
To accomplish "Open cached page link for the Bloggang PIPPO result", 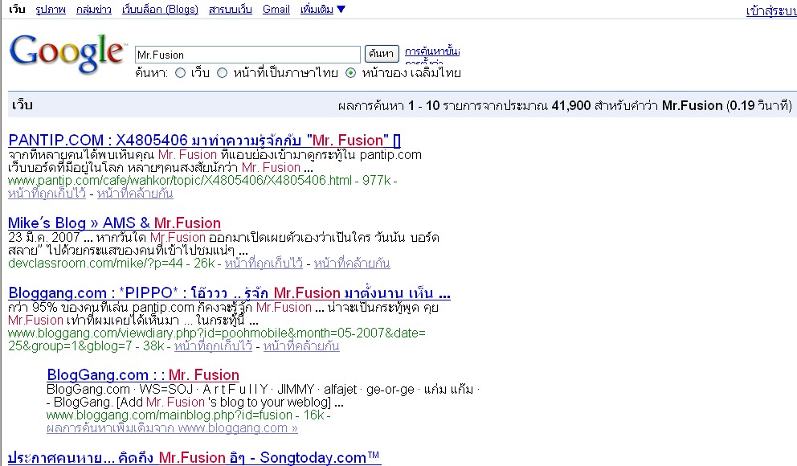I will pyautogui.click(x=213, y=346).
